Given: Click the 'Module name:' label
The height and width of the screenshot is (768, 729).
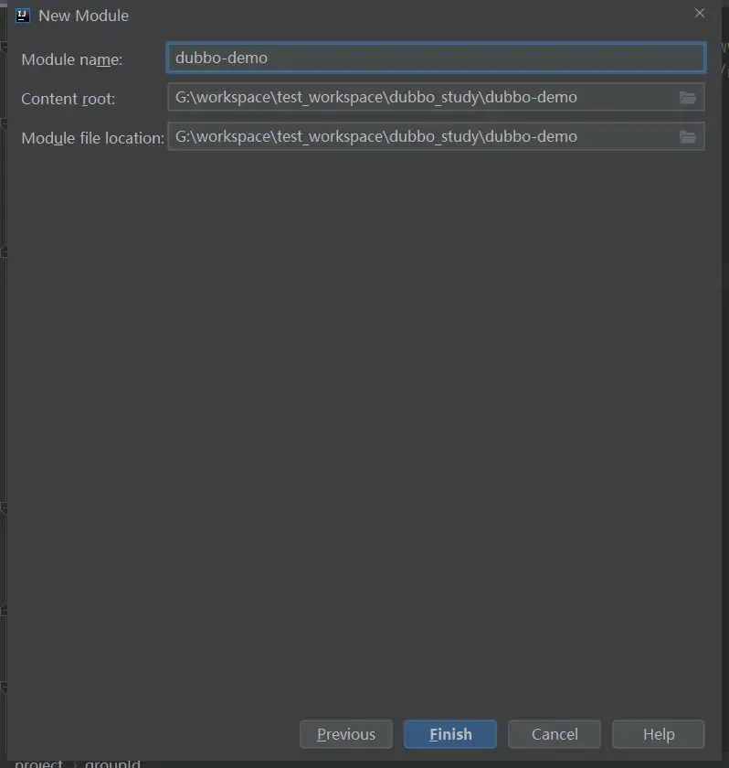Looking at the screenshot, I should (71, 59).
